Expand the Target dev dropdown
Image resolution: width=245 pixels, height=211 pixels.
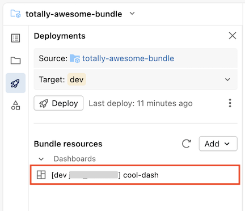coord(227,79)
